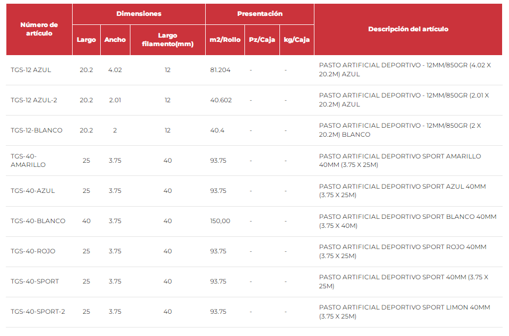Select the Ancho column header
Screen dimensions: 509x336
115,40
